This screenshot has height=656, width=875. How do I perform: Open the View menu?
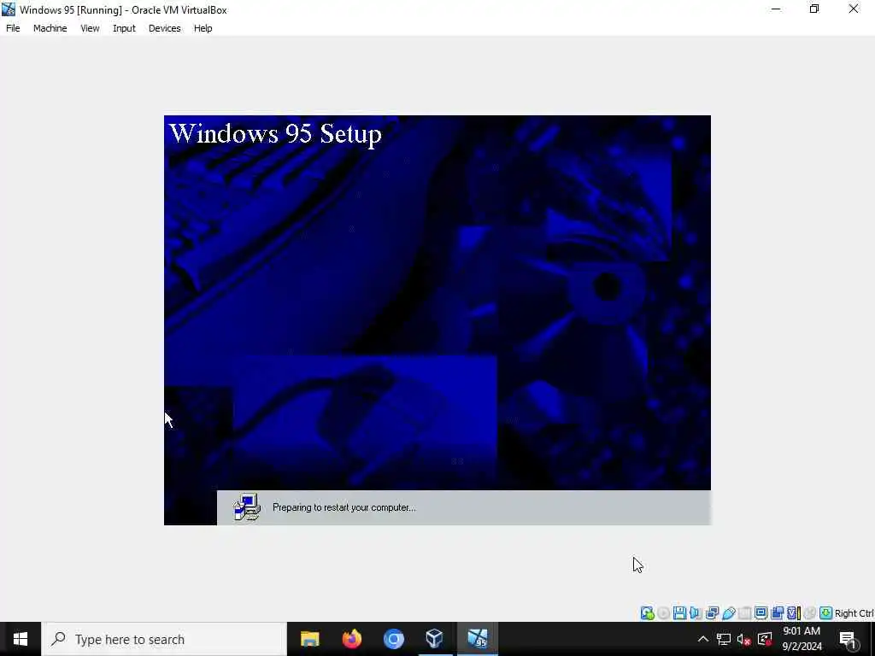coord(90,28)
